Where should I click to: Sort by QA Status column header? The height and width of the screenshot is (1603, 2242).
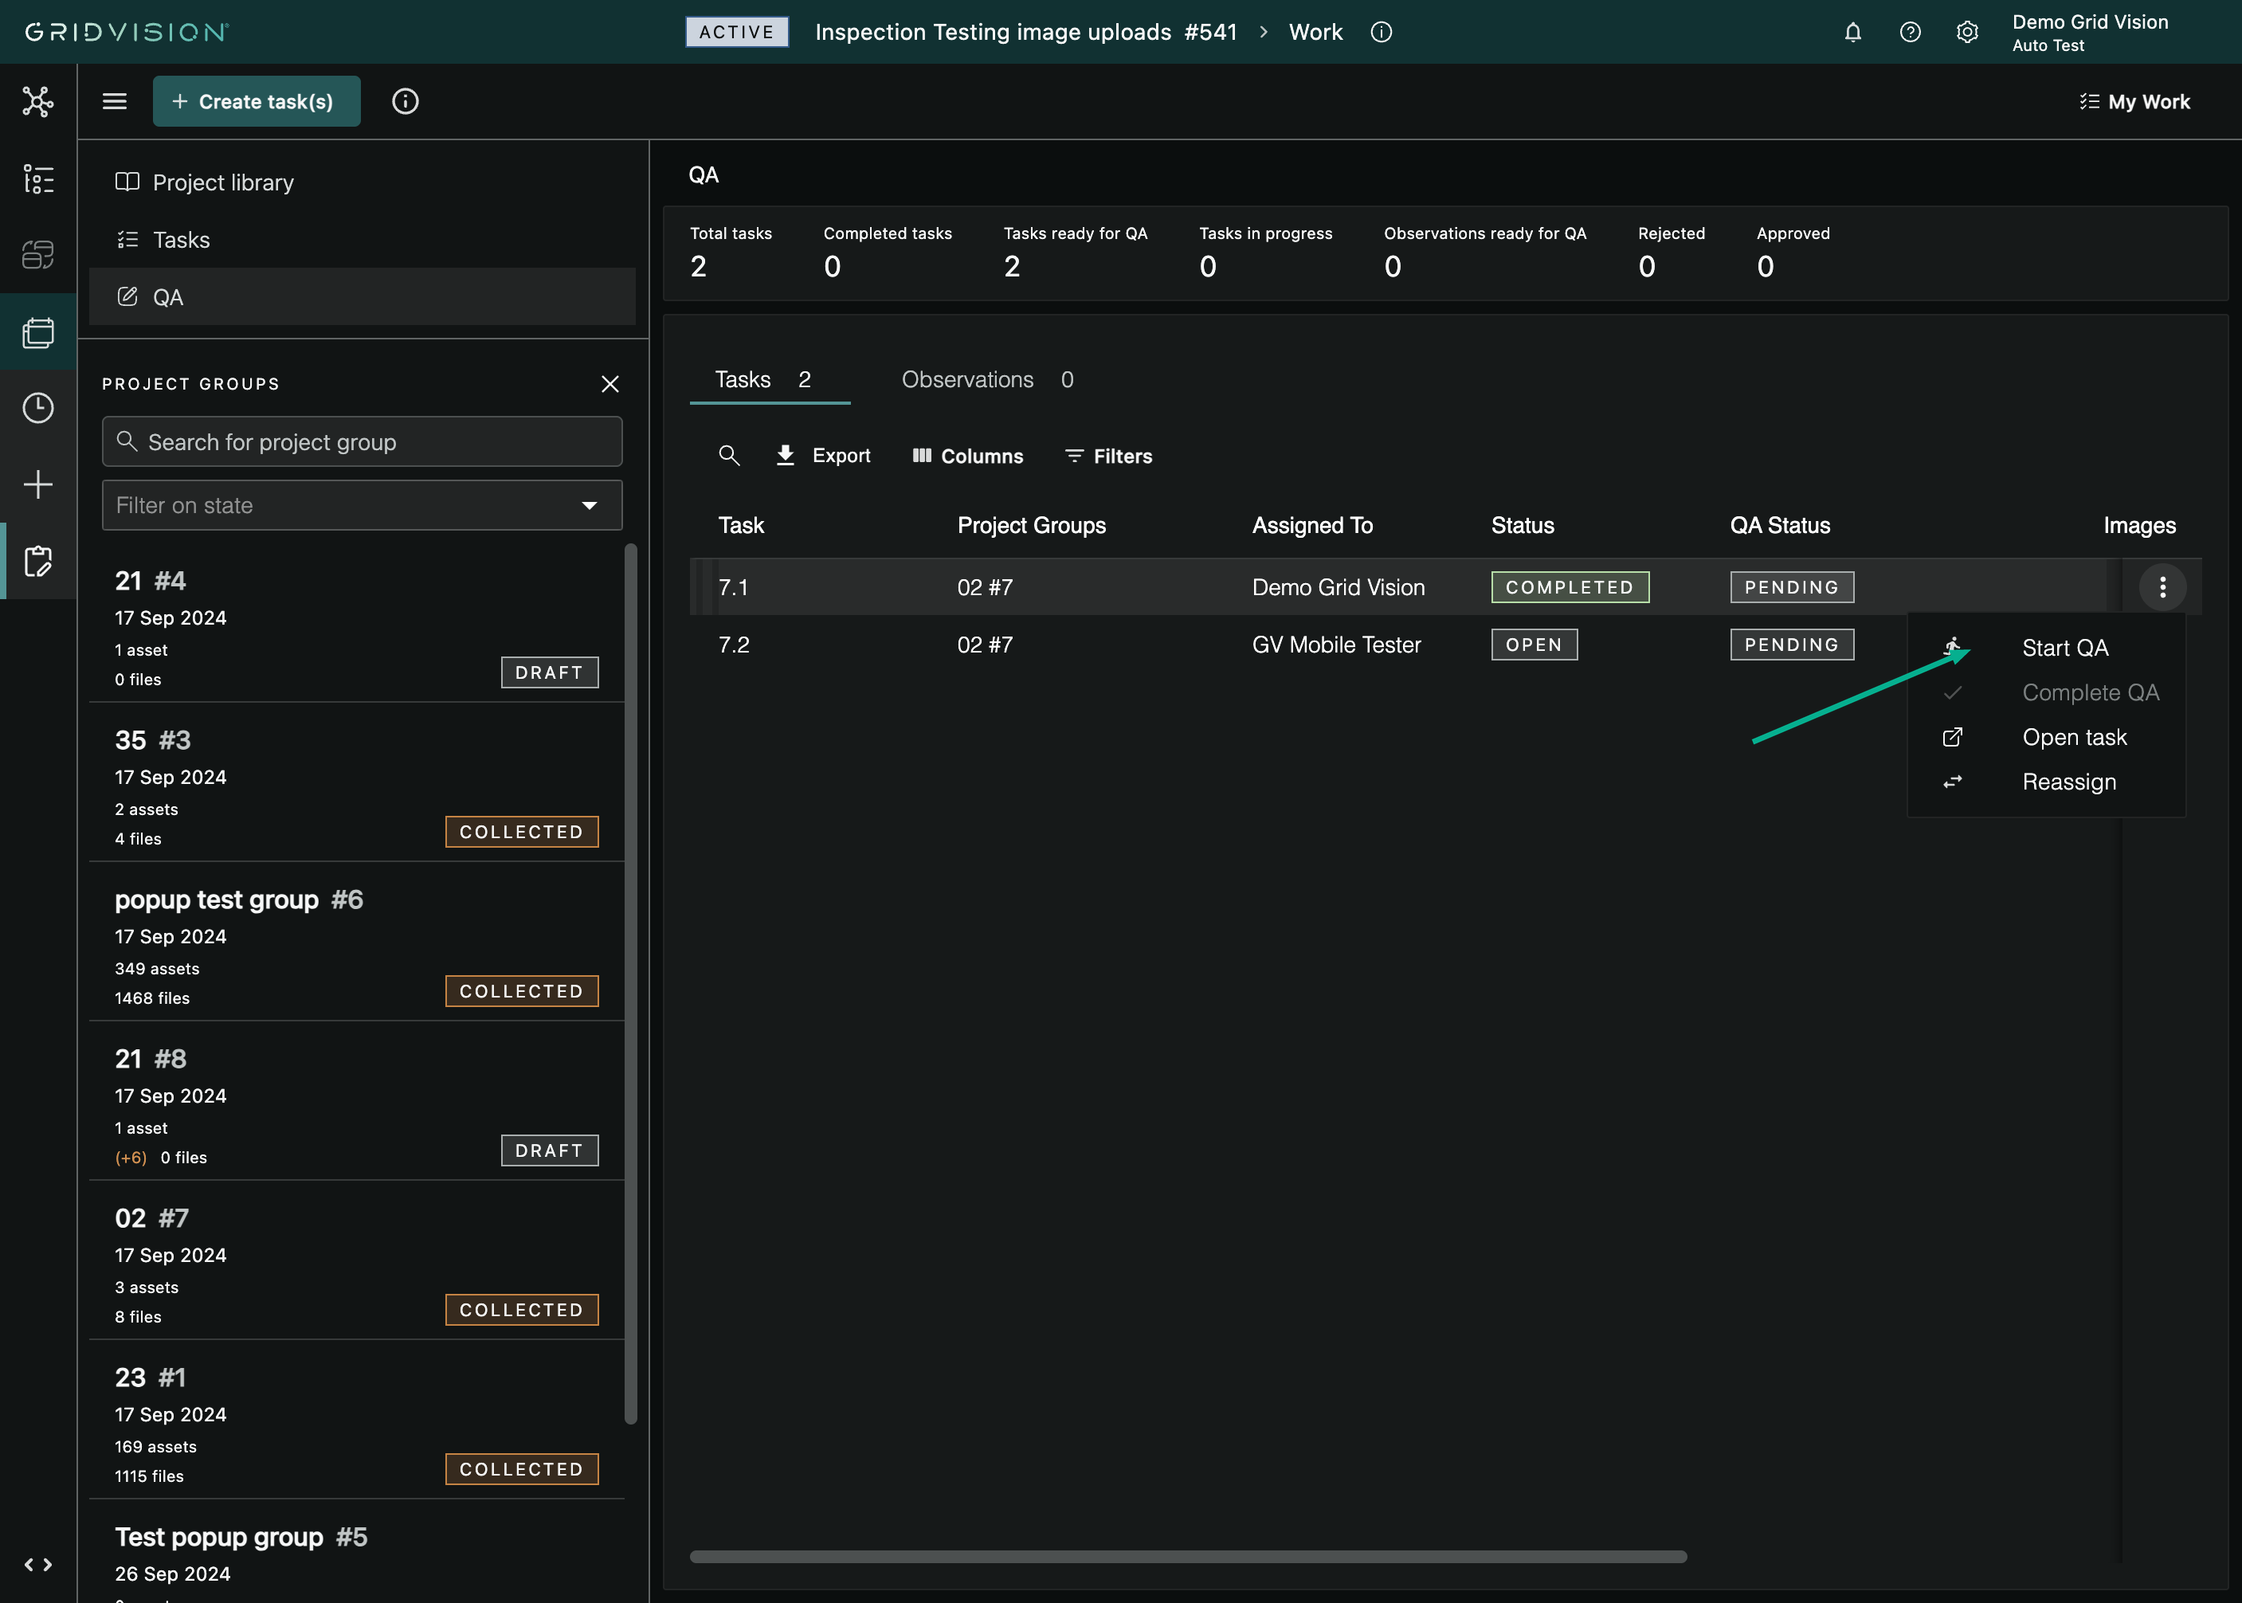click(x=1779, y=525)
